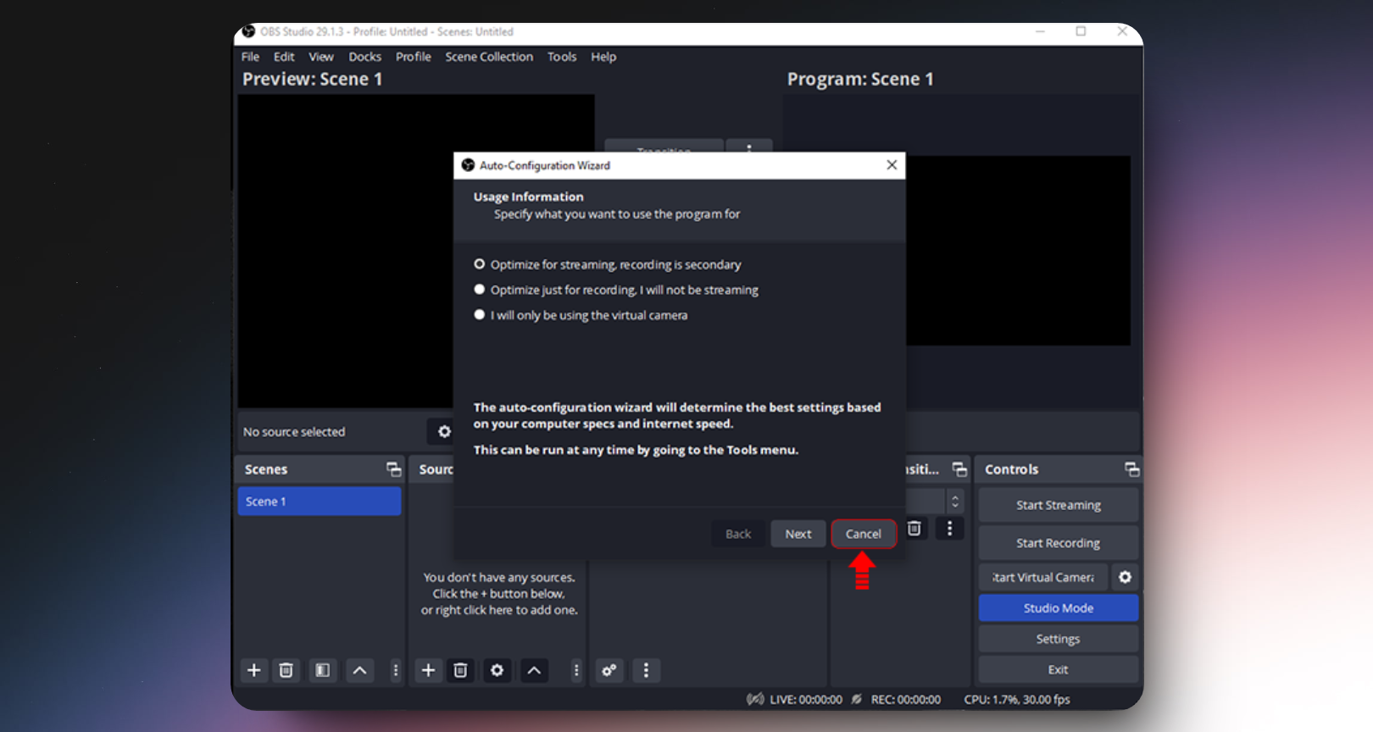Click the Program: Scene 1 canvas

[1018, 250]
